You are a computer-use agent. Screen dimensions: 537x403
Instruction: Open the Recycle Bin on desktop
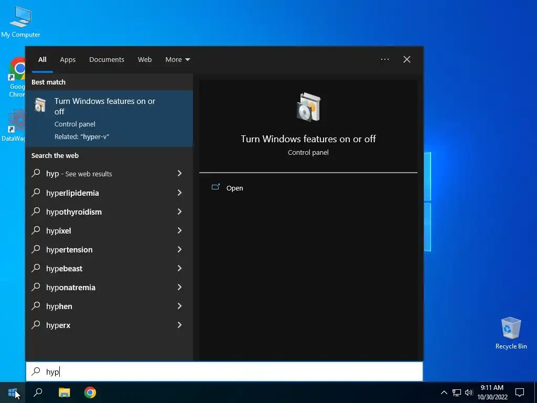(x=511, y=333)
